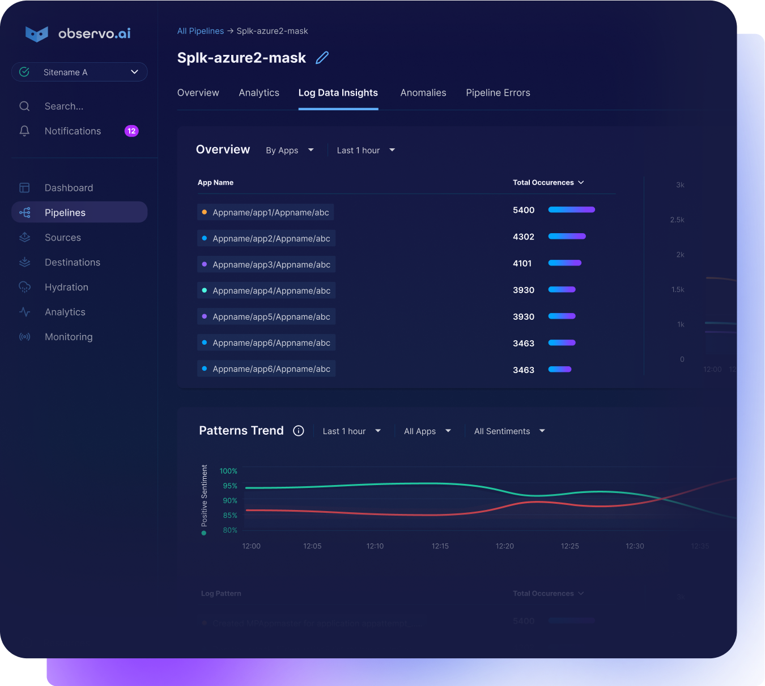Click the Destinations download stack icon
765x686 pixels.
pyautogui.click(x=24, y=263)
